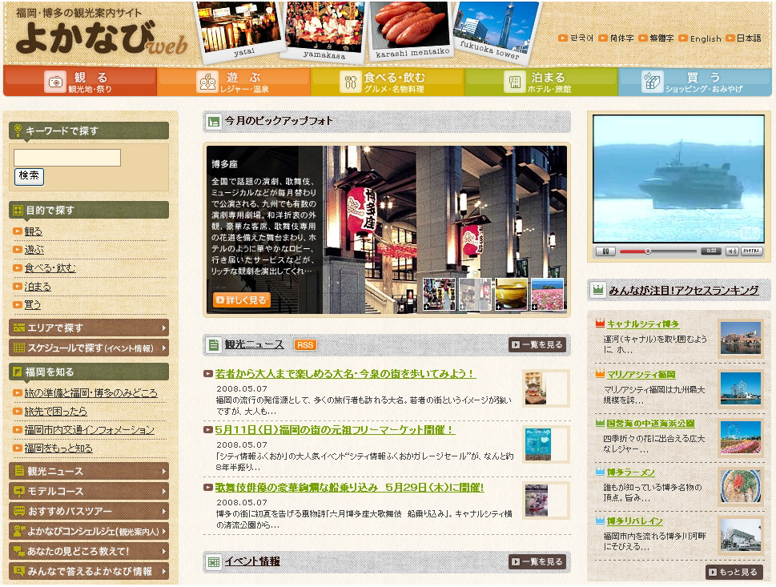Open the 観る link under 目的で探す
Screen dimensions: 776x587
tap(33, 231)
